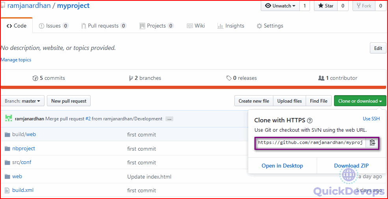Click the releases tag icon

[229, 78]
